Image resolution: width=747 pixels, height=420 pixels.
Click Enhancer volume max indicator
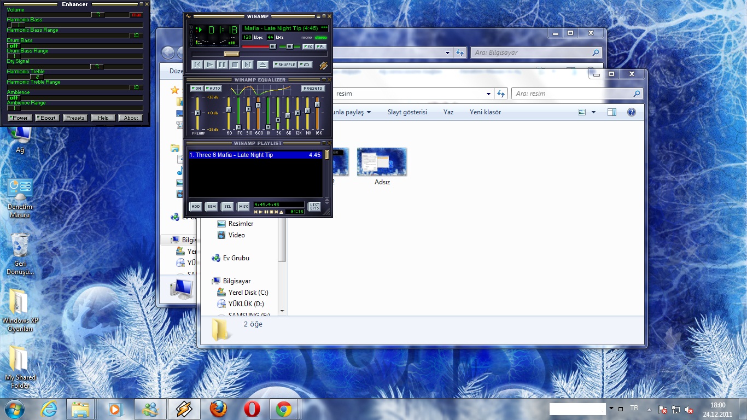[x=136, y=15]
